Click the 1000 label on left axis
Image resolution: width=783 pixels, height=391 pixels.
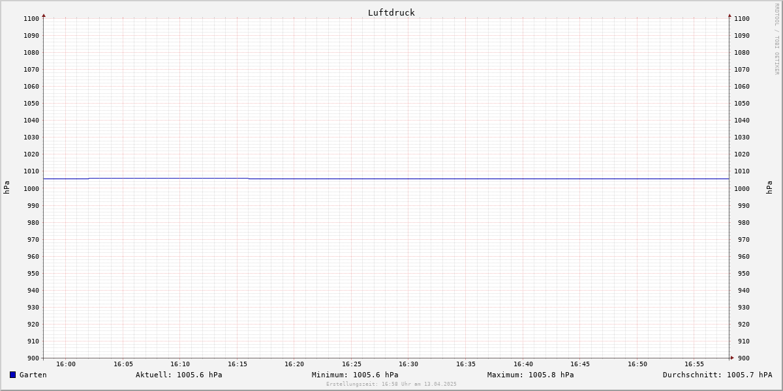31,188
